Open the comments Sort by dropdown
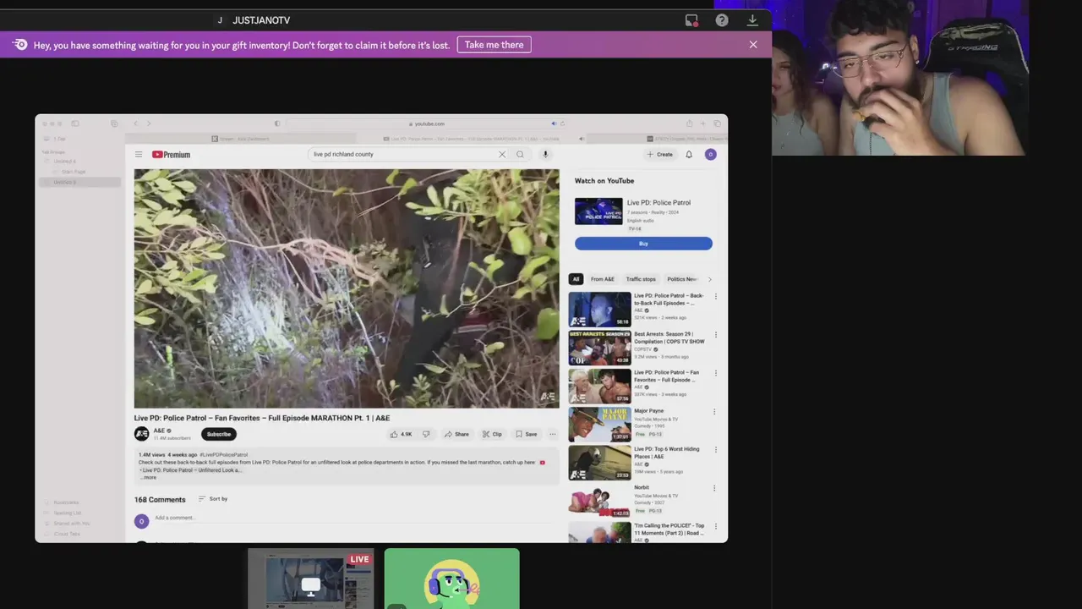 (x=213, y=499)
